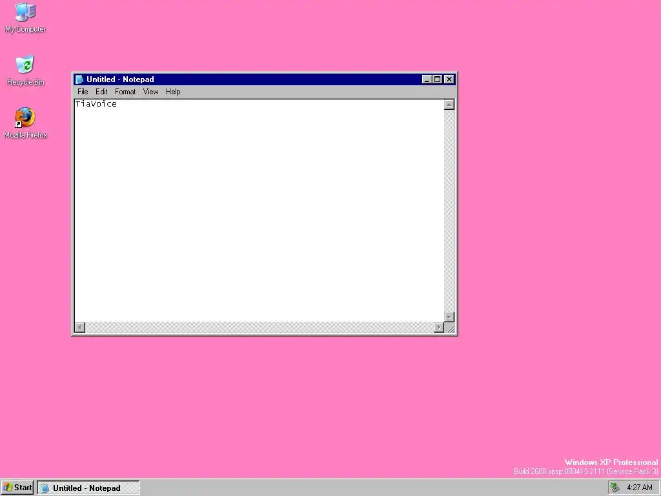Close the Notepad window

(449, 79)
